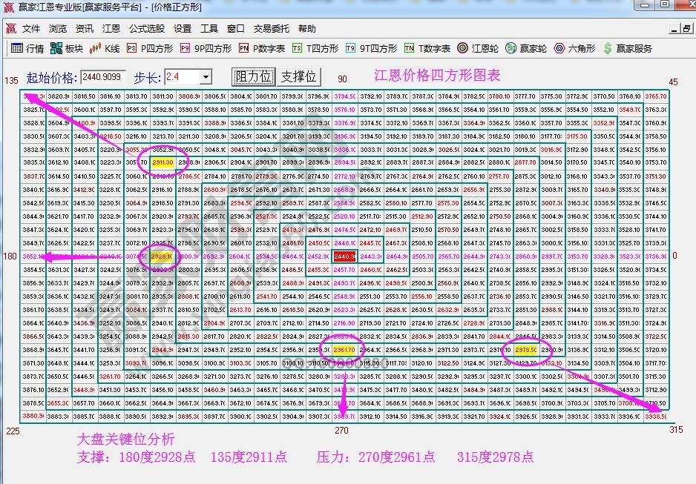Open the 公式选股 menu
The height and width of the screenshot is (484, 696).
point(145,30)
